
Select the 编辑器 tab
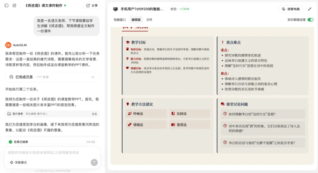coord(136,20)
